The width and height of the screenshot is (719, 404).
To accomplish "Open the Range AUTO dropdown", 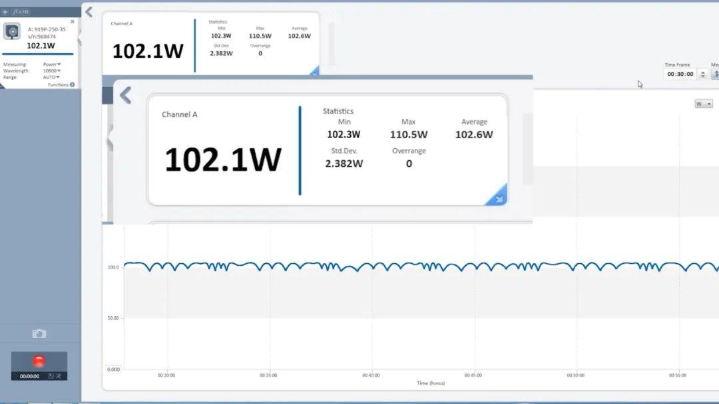I will [52, 77].
